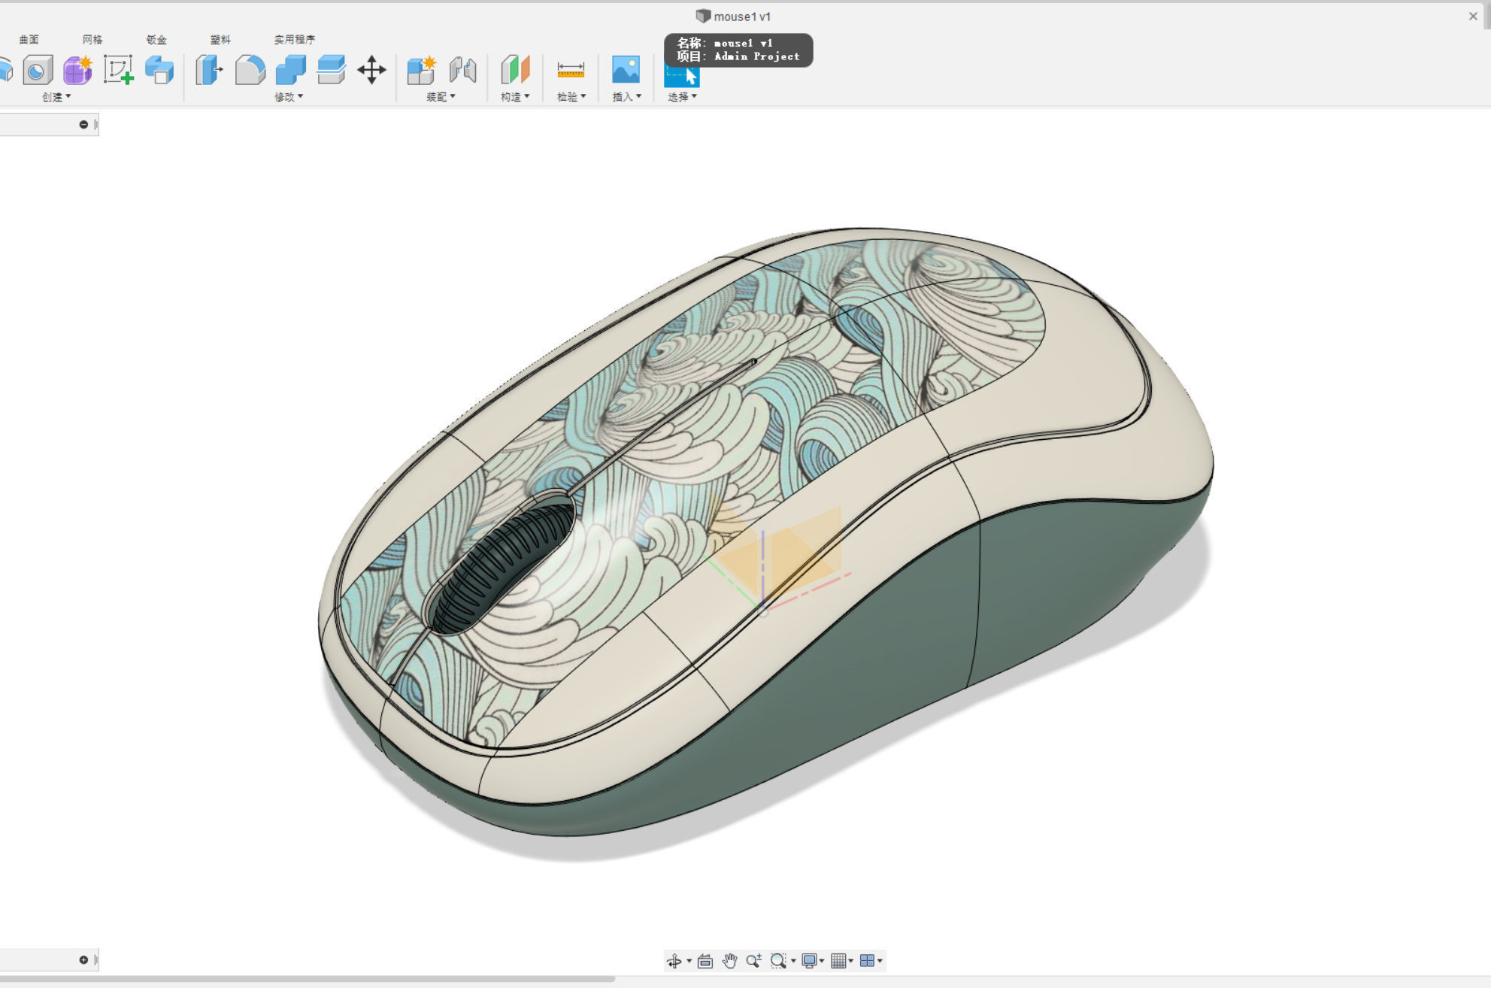This screenshot has width=1491, height=988.
Task: Switch to the 塑料 tab
Action: [x=220, y=40]
